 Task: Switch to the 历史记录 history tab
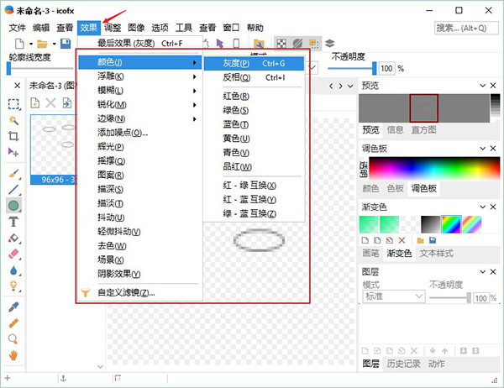405,364
